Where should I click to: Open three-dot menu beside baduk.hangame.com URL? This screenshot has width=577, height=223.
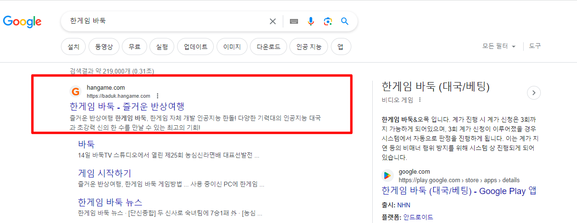pos(158,96)
